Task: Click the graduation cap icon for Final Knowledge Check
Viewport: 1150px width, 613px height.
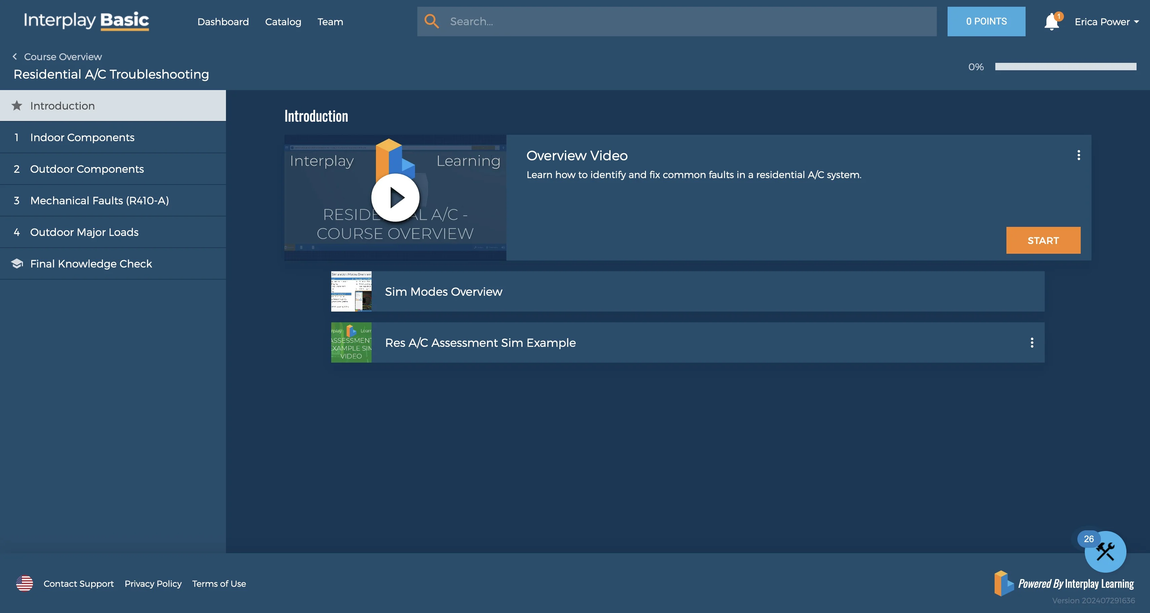Action: pyautogui.click(x=17, y=264)
